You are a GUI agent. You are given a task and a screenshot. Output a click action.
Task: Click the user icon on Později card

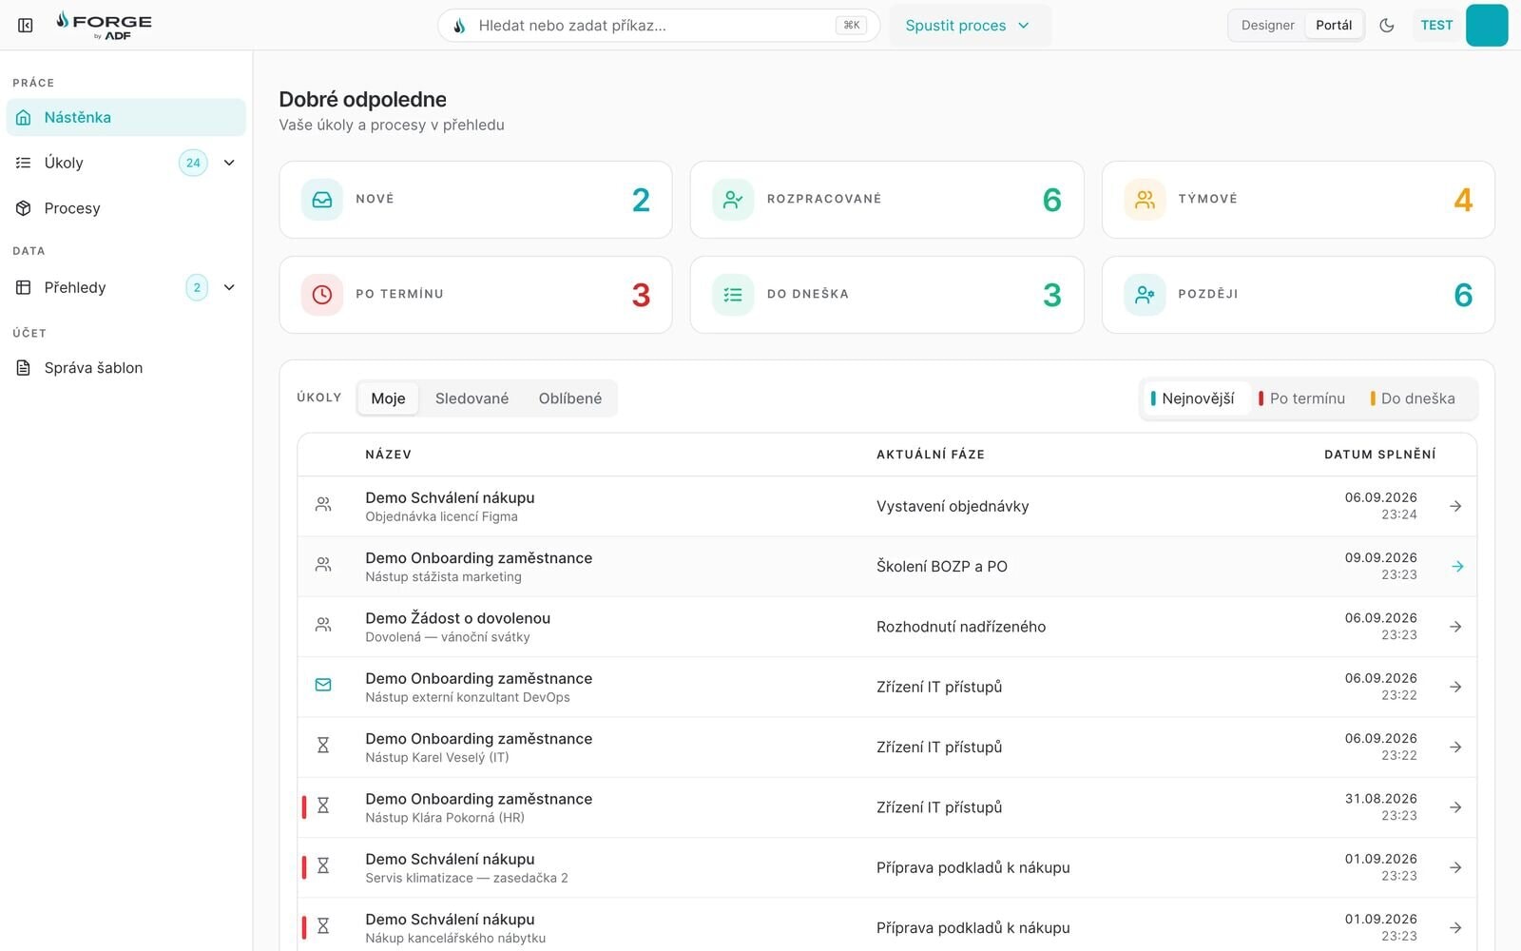(1145, 295)
